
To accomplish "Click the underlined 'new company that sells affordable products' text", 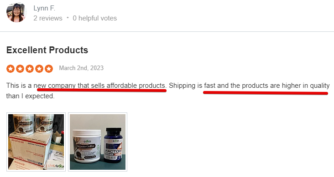I will click(x=99, y=86).
